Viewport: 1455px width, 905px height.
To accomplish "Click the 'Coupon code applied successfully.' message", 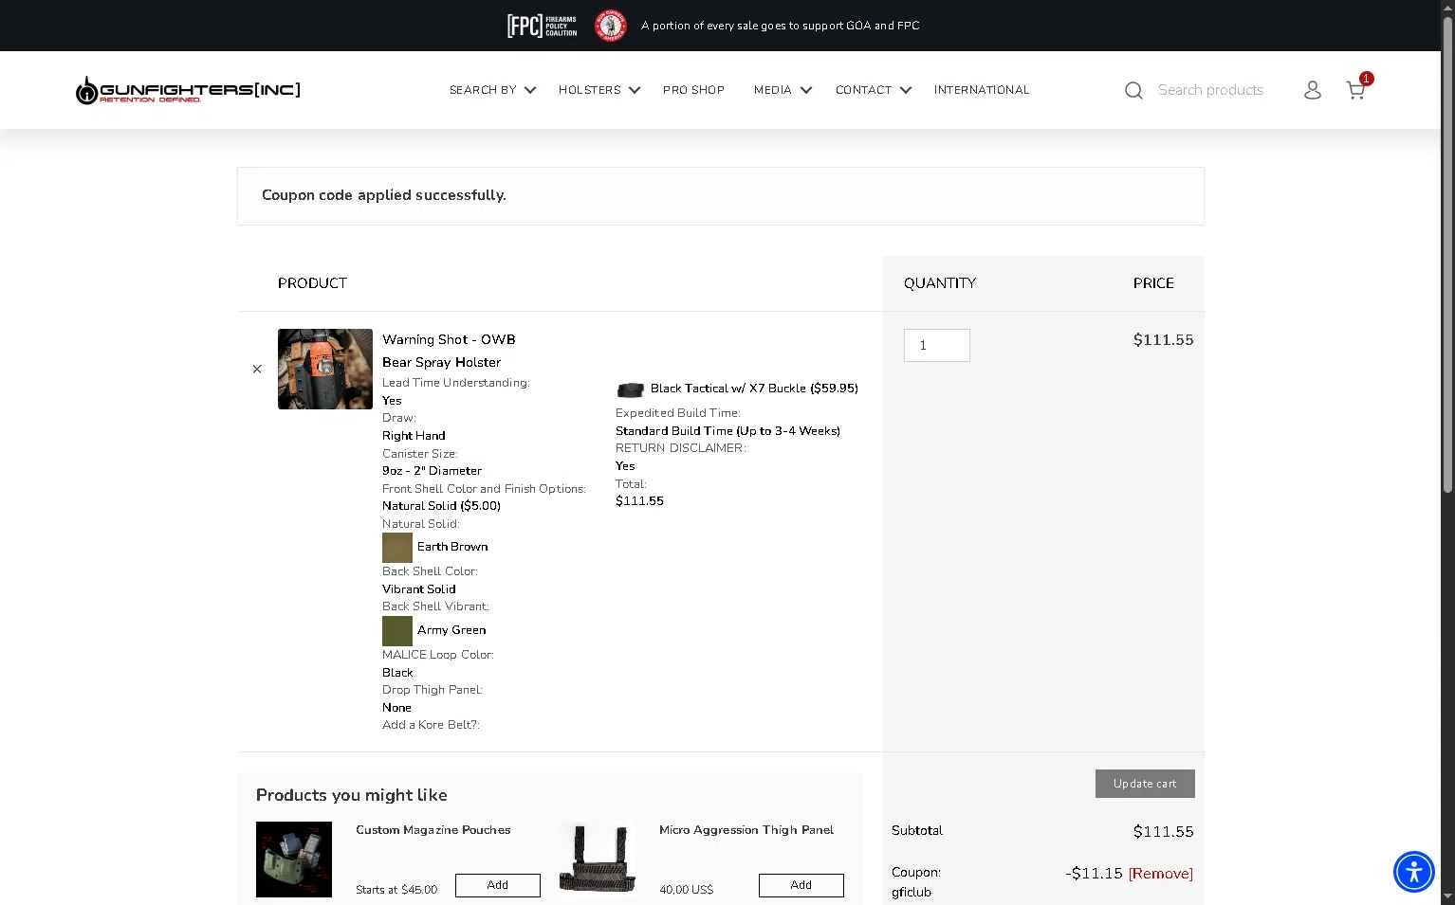I will [384, 195].
